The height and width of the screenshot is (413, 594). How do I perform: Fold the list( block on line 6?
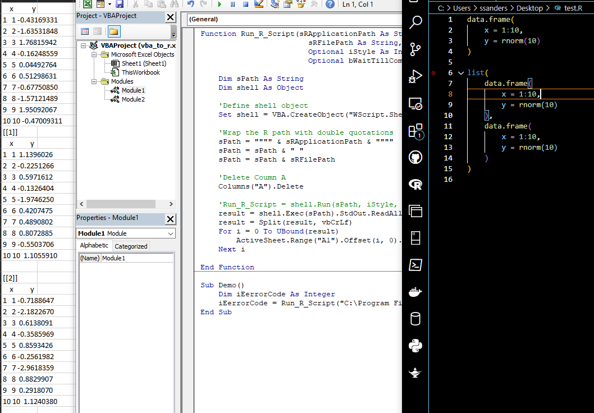tap(461, 73)
